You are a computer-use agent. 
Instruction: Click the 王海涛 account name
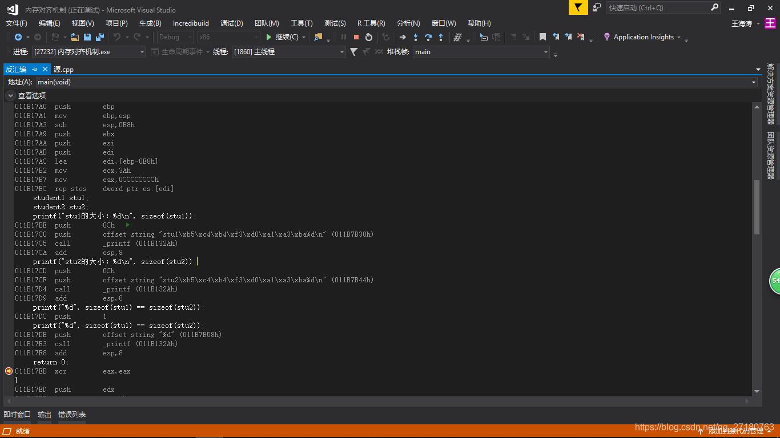[742, 23]
